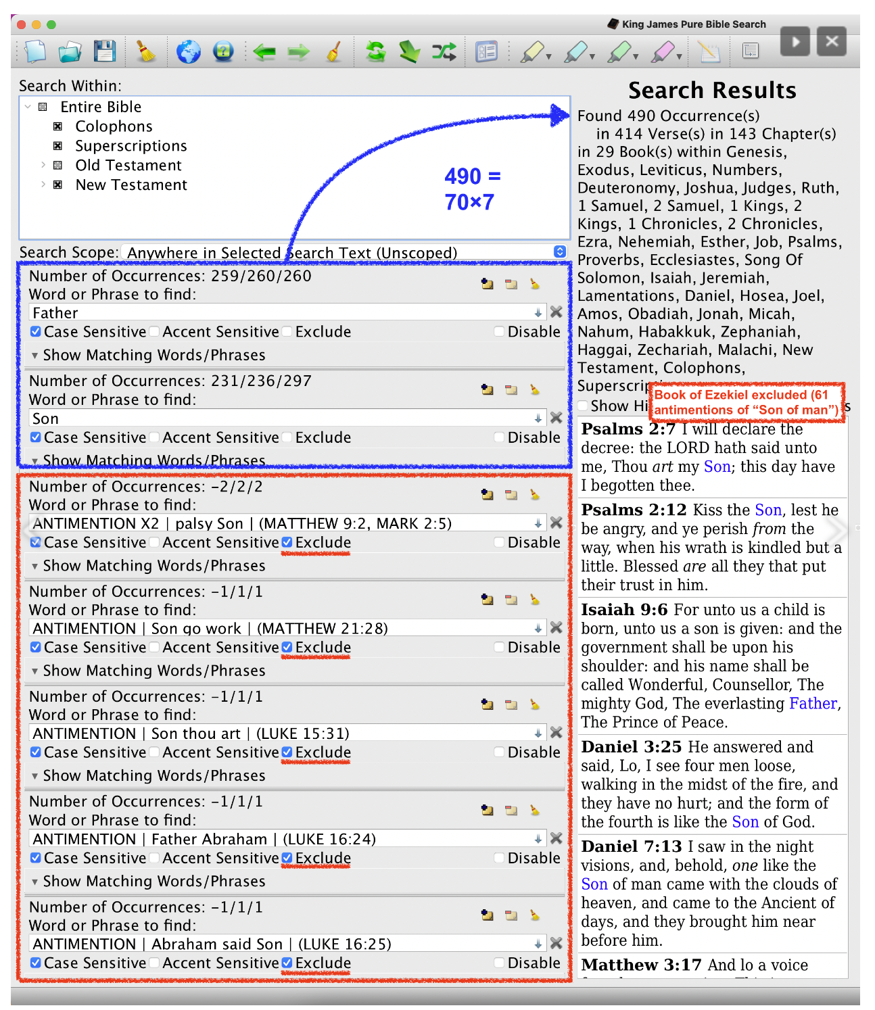Select Psalms 2:7 verse result
875x1010 pixels.
pos(713,457)
